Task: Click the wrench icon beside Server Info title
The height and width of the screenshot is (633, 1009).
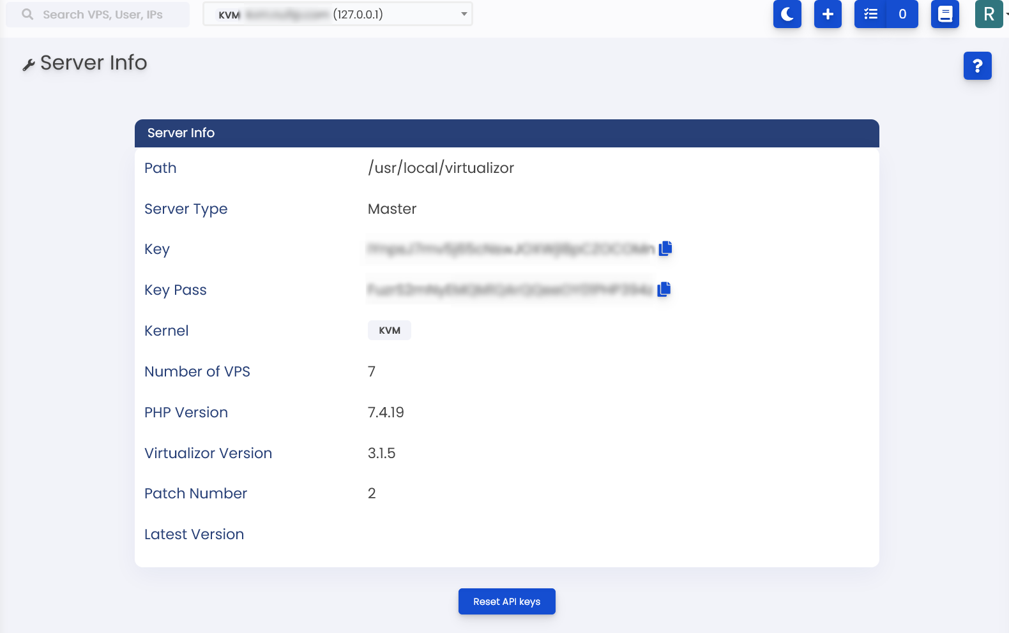Action: coord(28,65)
